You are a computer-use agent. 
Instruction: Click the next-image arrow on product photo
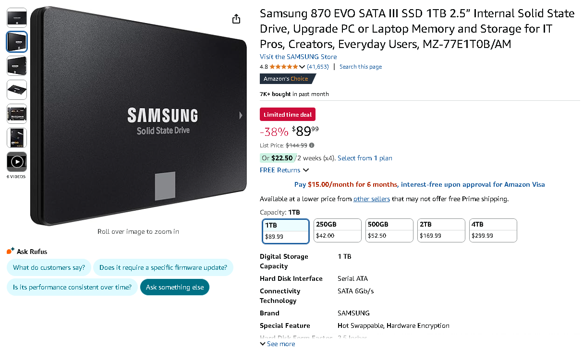(240, 115)
